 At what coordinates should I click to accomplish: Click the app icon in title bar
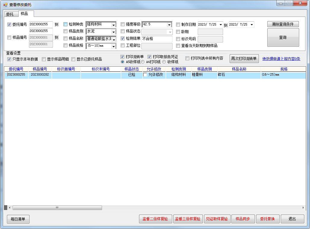[5, 5]
